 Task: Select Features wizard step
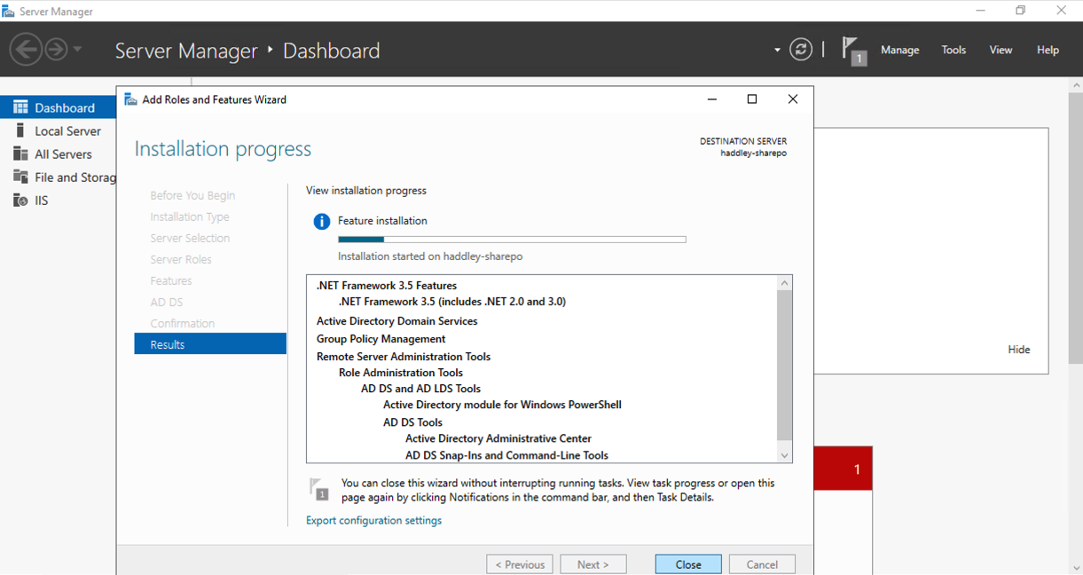171,280
